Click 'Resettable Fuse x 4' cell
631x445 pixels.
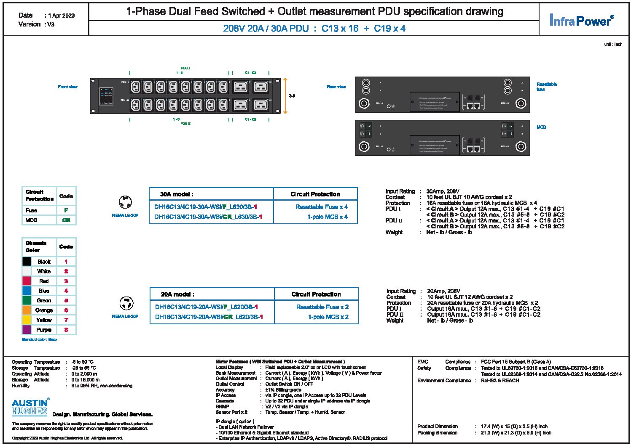coord(322,207)
